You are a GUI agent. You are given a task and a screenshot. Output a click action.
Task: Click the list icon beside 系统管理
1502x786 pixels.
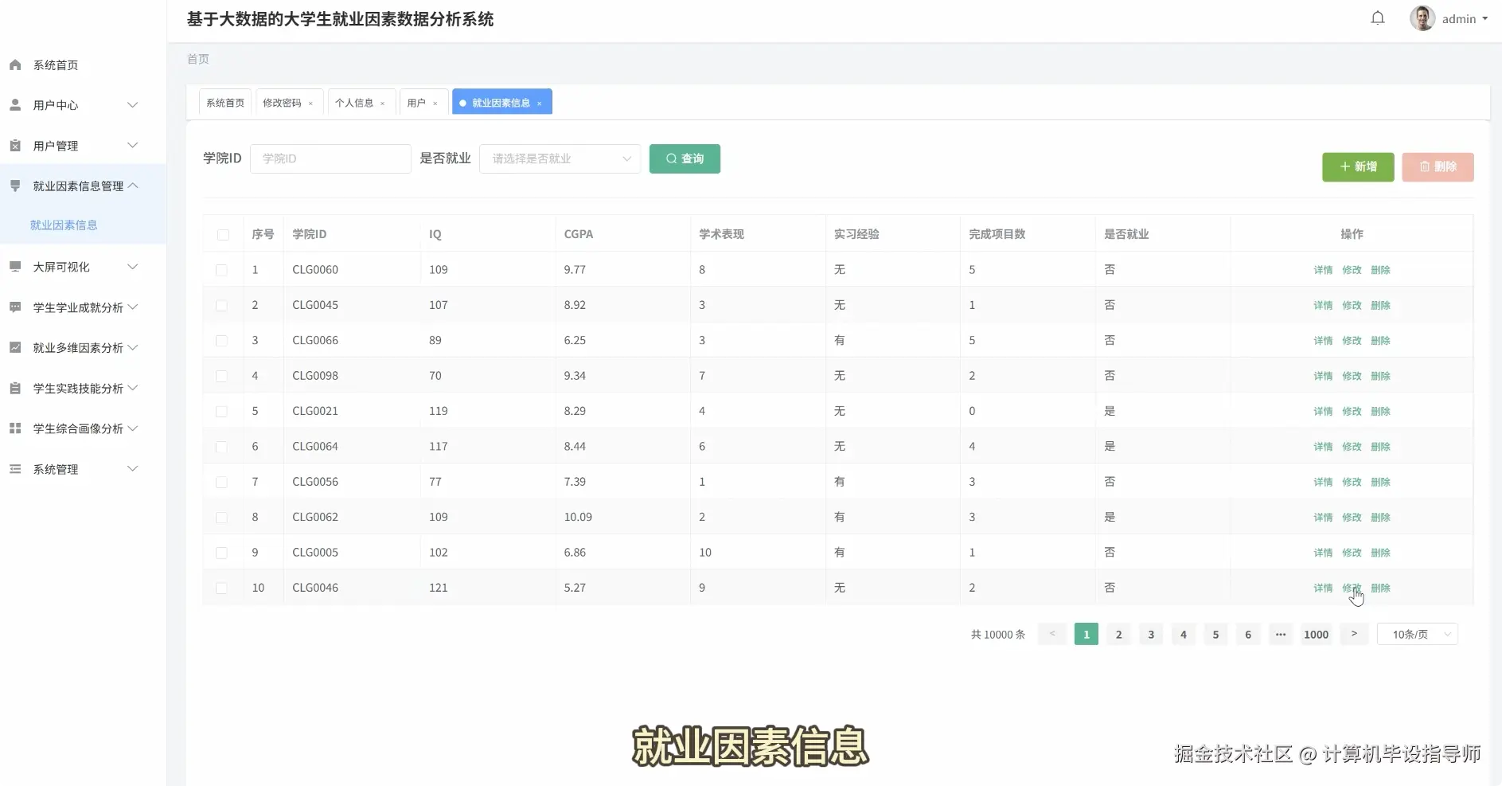point(15,469)
